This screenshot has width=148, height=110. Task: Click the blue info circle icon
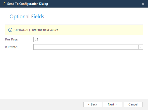[x=10, y=30]
